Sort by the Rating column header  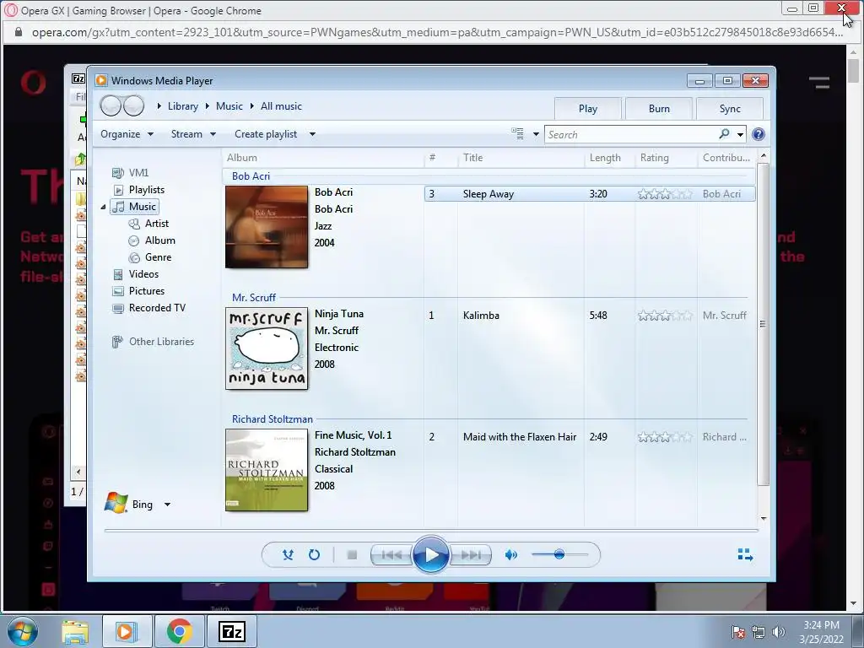pyautogui.click(x=667, y=158)
